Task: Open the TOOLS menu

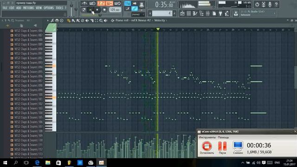Action: pos(59,8)
